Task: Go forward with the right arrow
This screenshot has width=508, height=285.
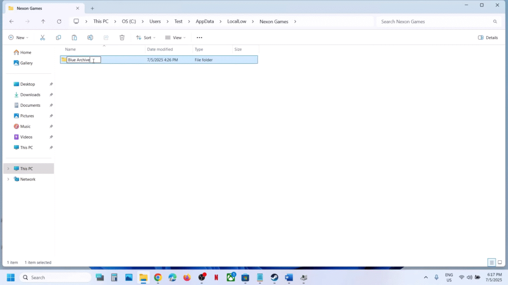Action: click(x=27, y=21)
